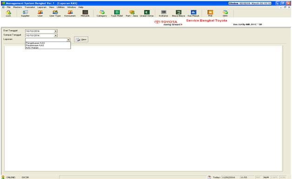Image resolution: width=292 pixels, height=179 pixels.
Task: Open the Uraian Kerja toolbar icon
Action: click(147, 13)
